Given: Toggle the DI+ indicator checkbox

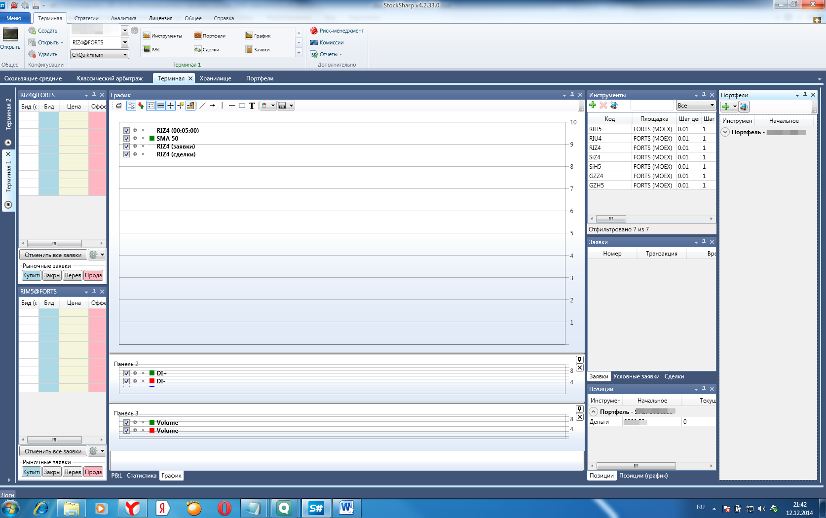Looking at the screenshot, I should (x=126, y=373).
